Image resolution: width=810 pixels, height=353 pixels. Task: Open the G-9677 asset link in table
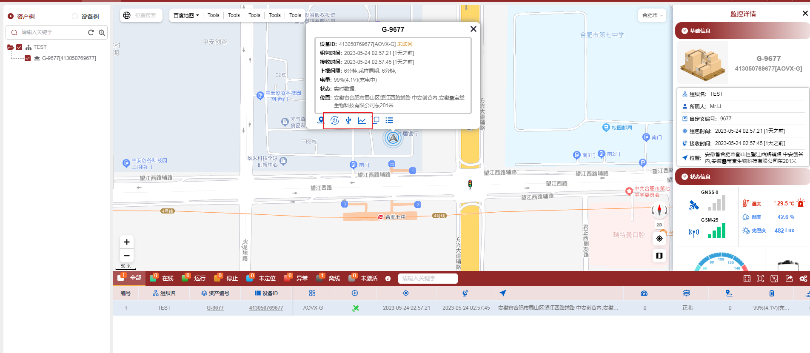pos(215,308)
